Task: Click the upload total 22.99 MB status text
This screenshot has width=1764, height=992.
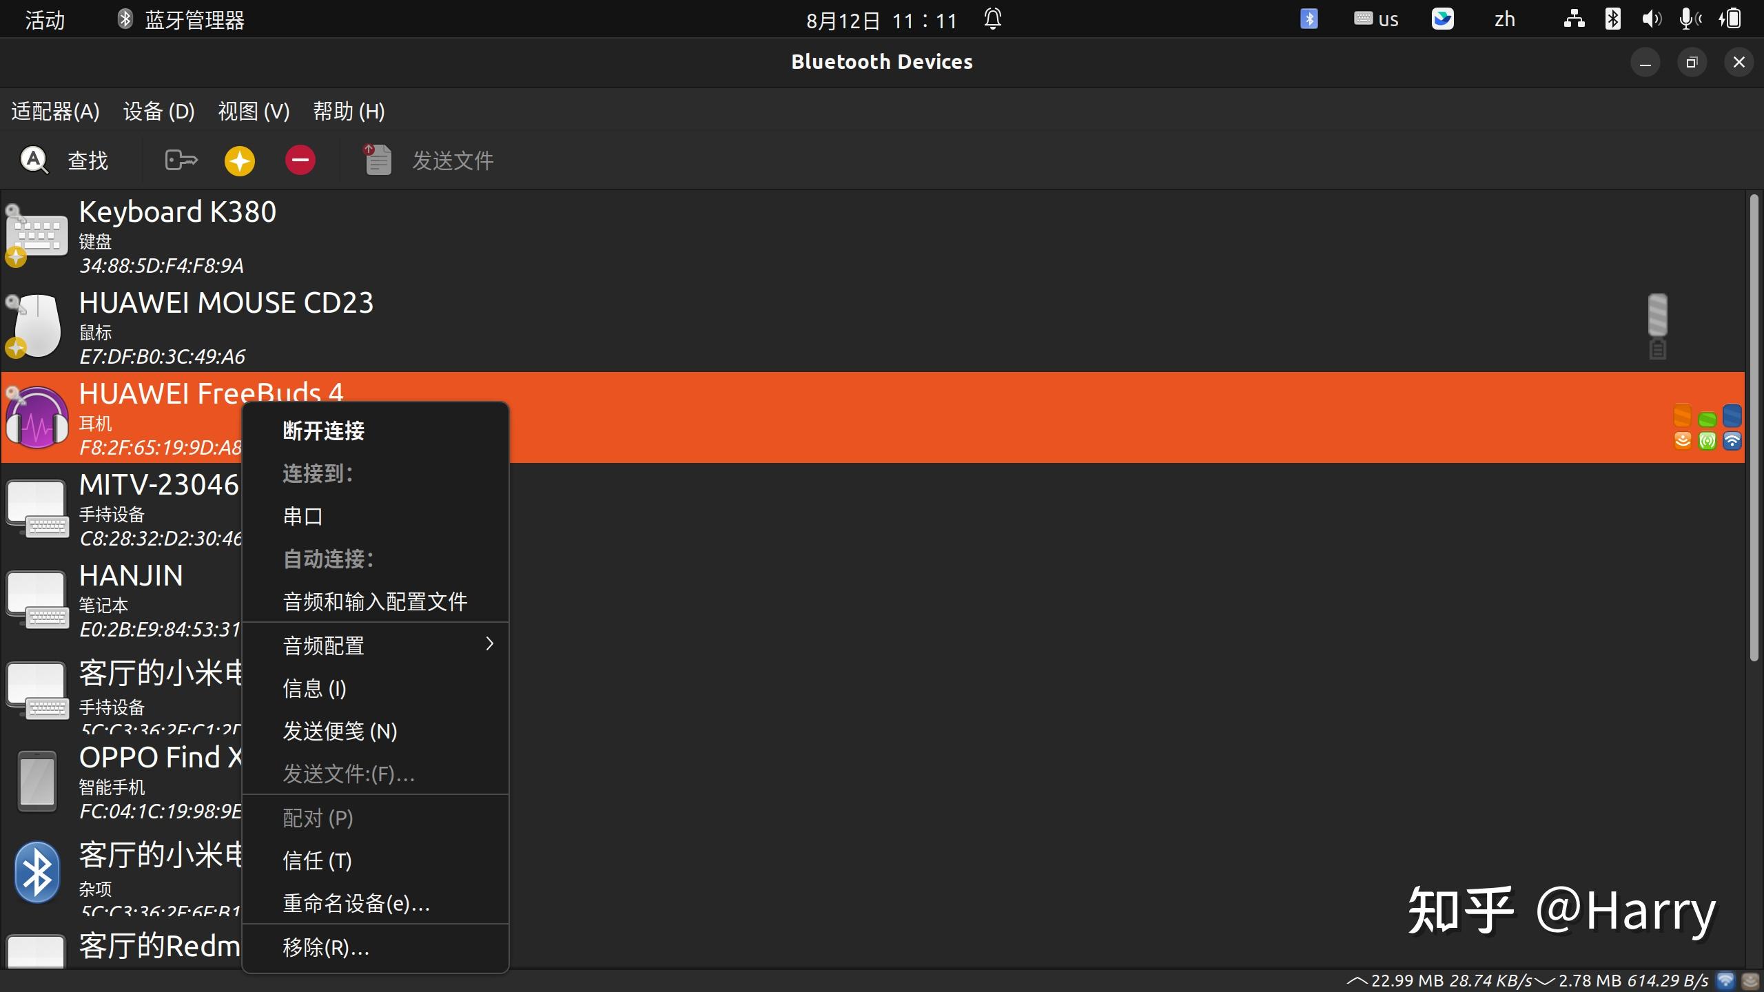Action: 1407,980
